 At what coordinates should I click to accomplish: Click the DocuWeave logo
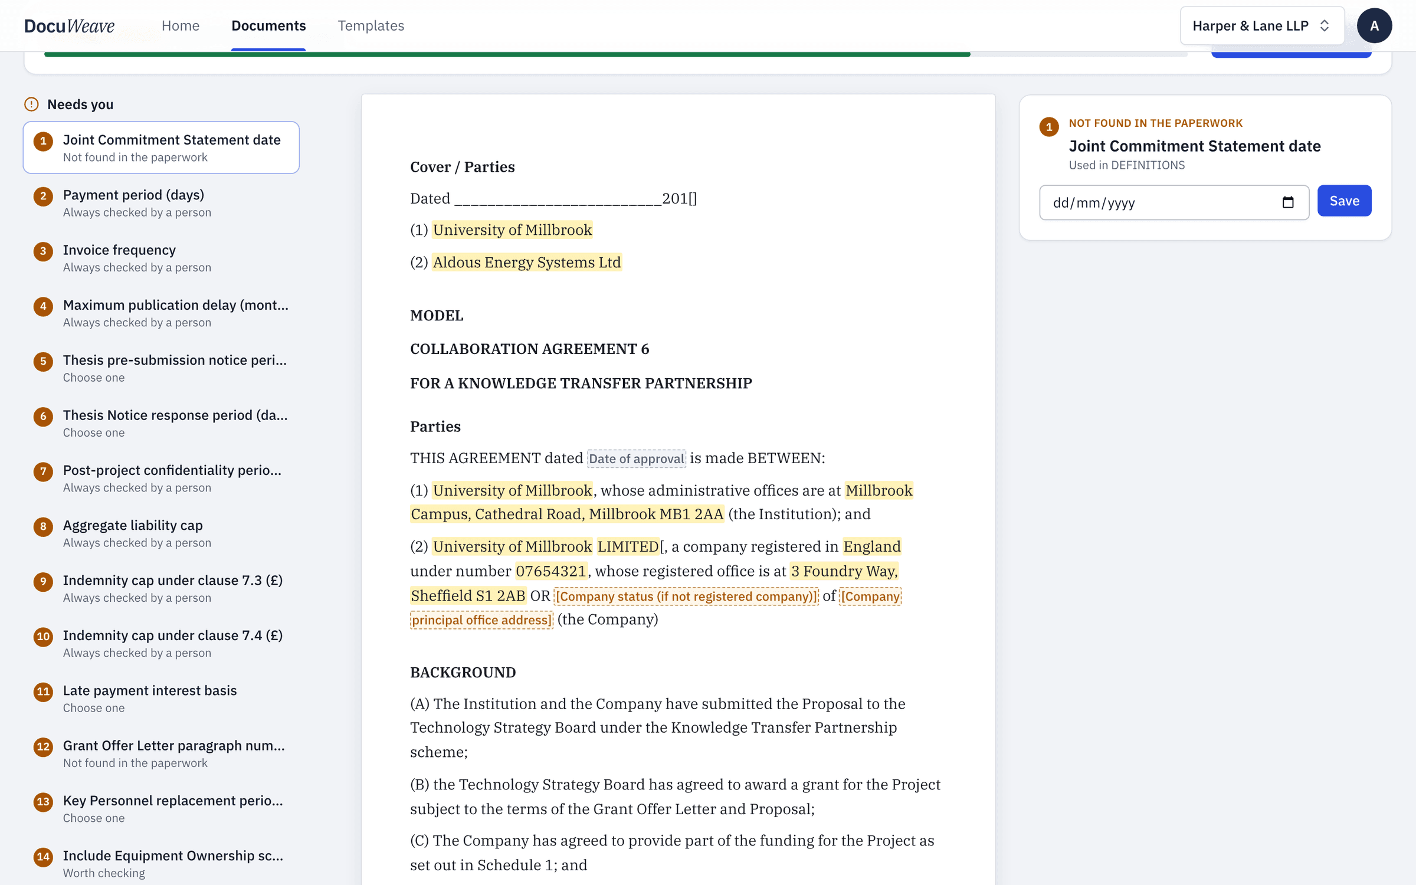[69, 25]
